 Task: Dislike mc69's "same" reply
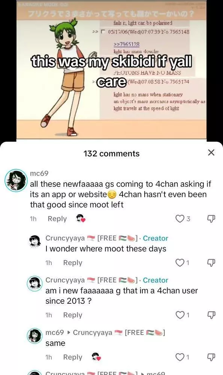pos(211,357)
